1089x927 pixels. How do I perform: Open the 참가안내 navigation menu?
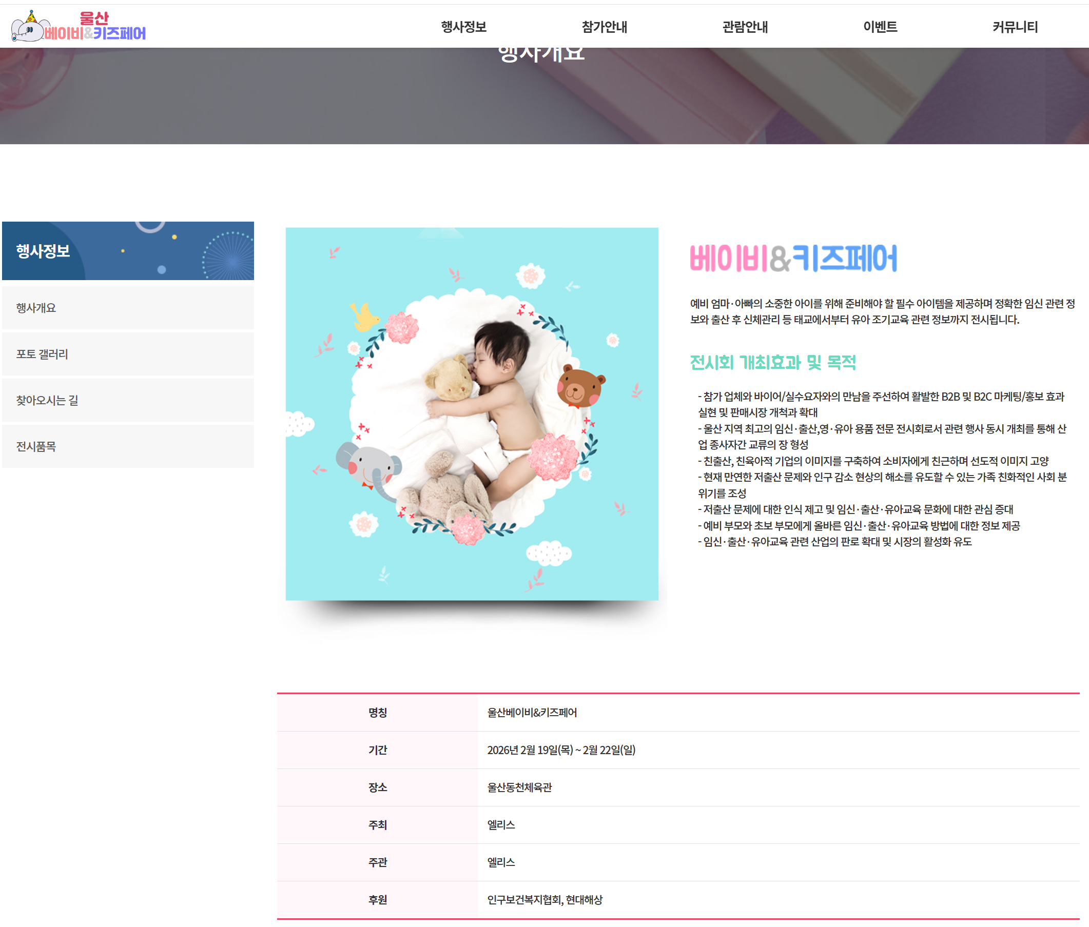tap(604, 27)
